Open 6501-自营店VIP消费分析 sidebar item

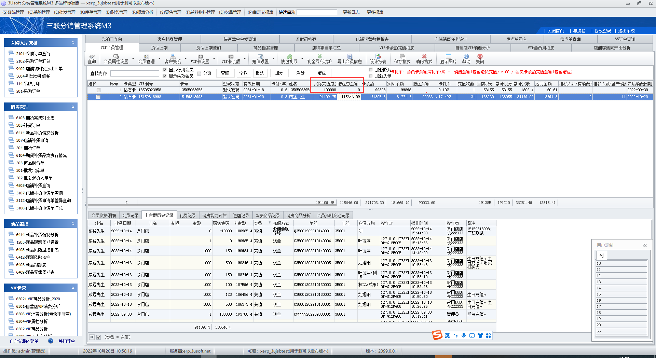point(38,306)
